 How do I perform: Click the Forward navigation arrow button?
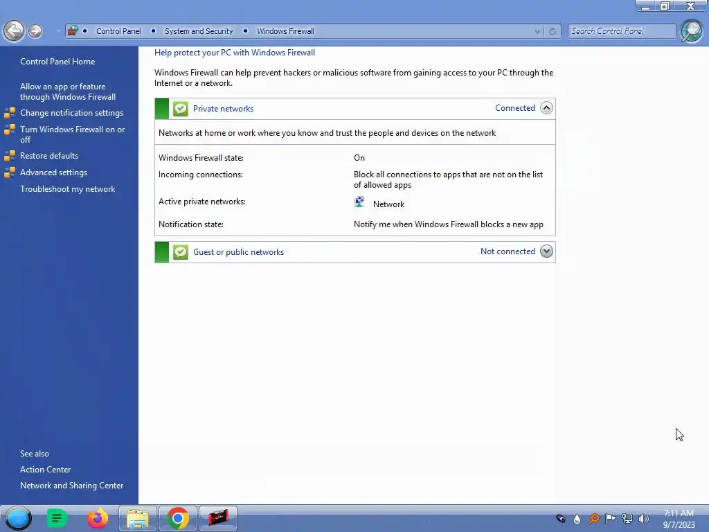pos(35,30)
